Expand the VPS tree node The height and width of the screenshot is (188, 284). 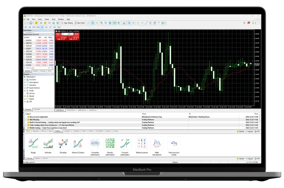point(25,102)
